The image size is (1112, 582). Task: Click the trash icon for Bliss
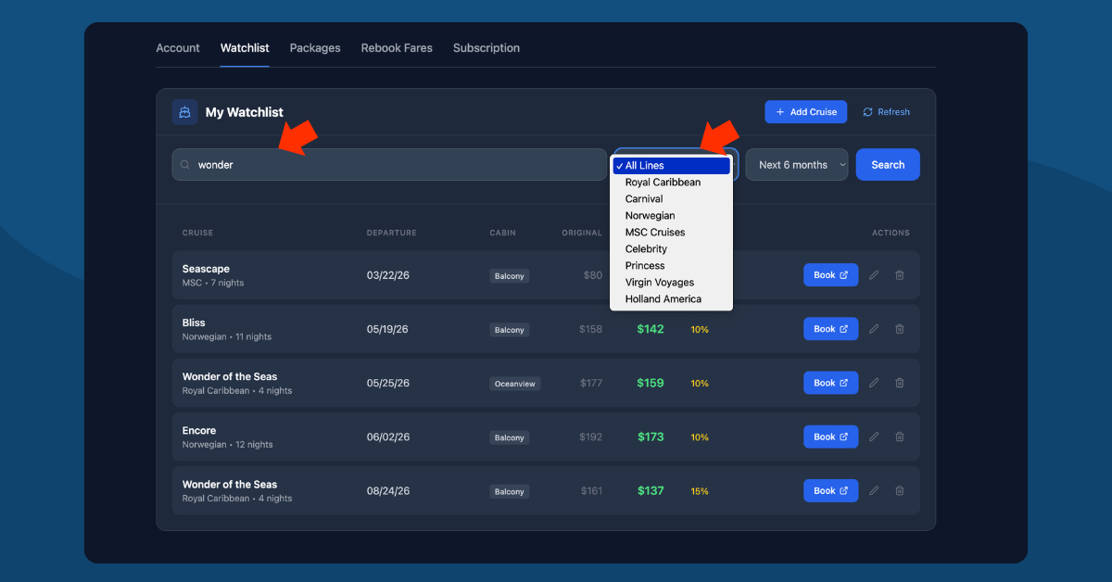pyautogui.click(x=900, y=329)
